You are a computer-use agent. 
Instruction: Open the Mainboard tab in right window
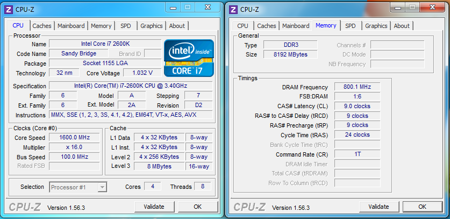(x=296, y=26)
